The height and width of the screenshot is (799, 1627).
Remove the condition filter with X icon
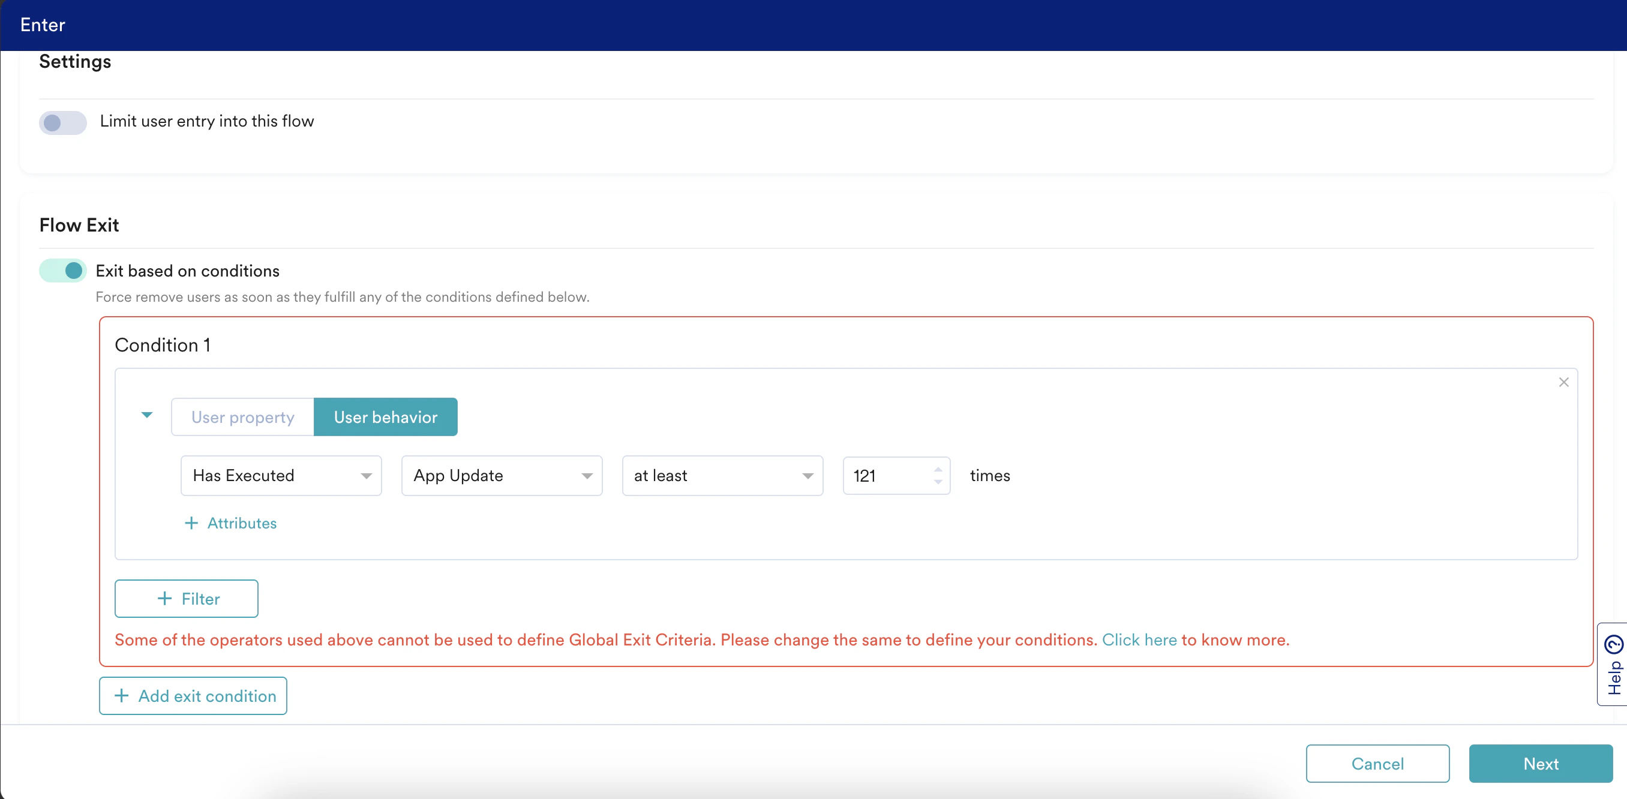[1563, 382]
